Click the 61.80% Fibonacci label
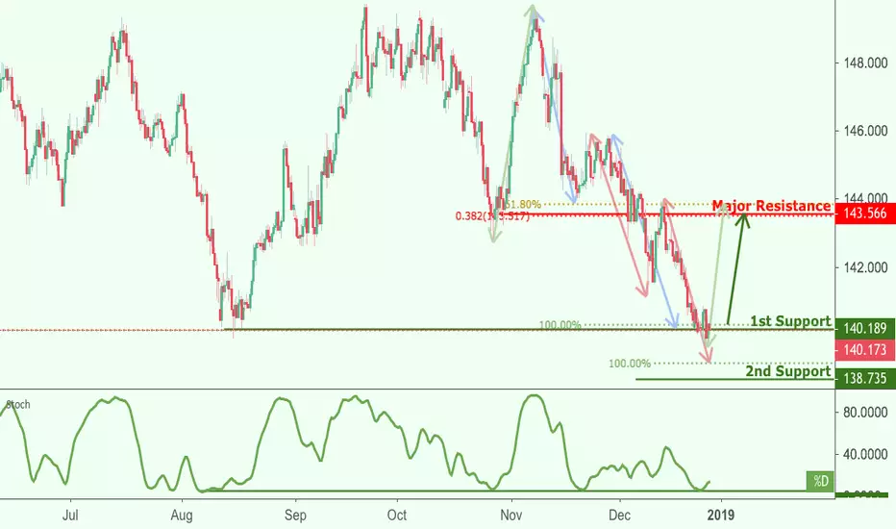Screen dimensions: 896x529 tap(522, 204)
